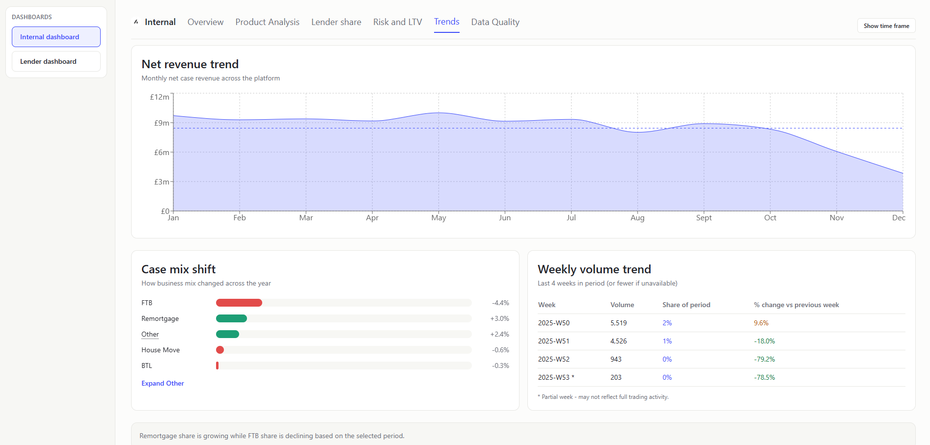Screen dimensions: 930x445
Task: Click the 1% share link for 2025-W51
Action: (667, 341)
